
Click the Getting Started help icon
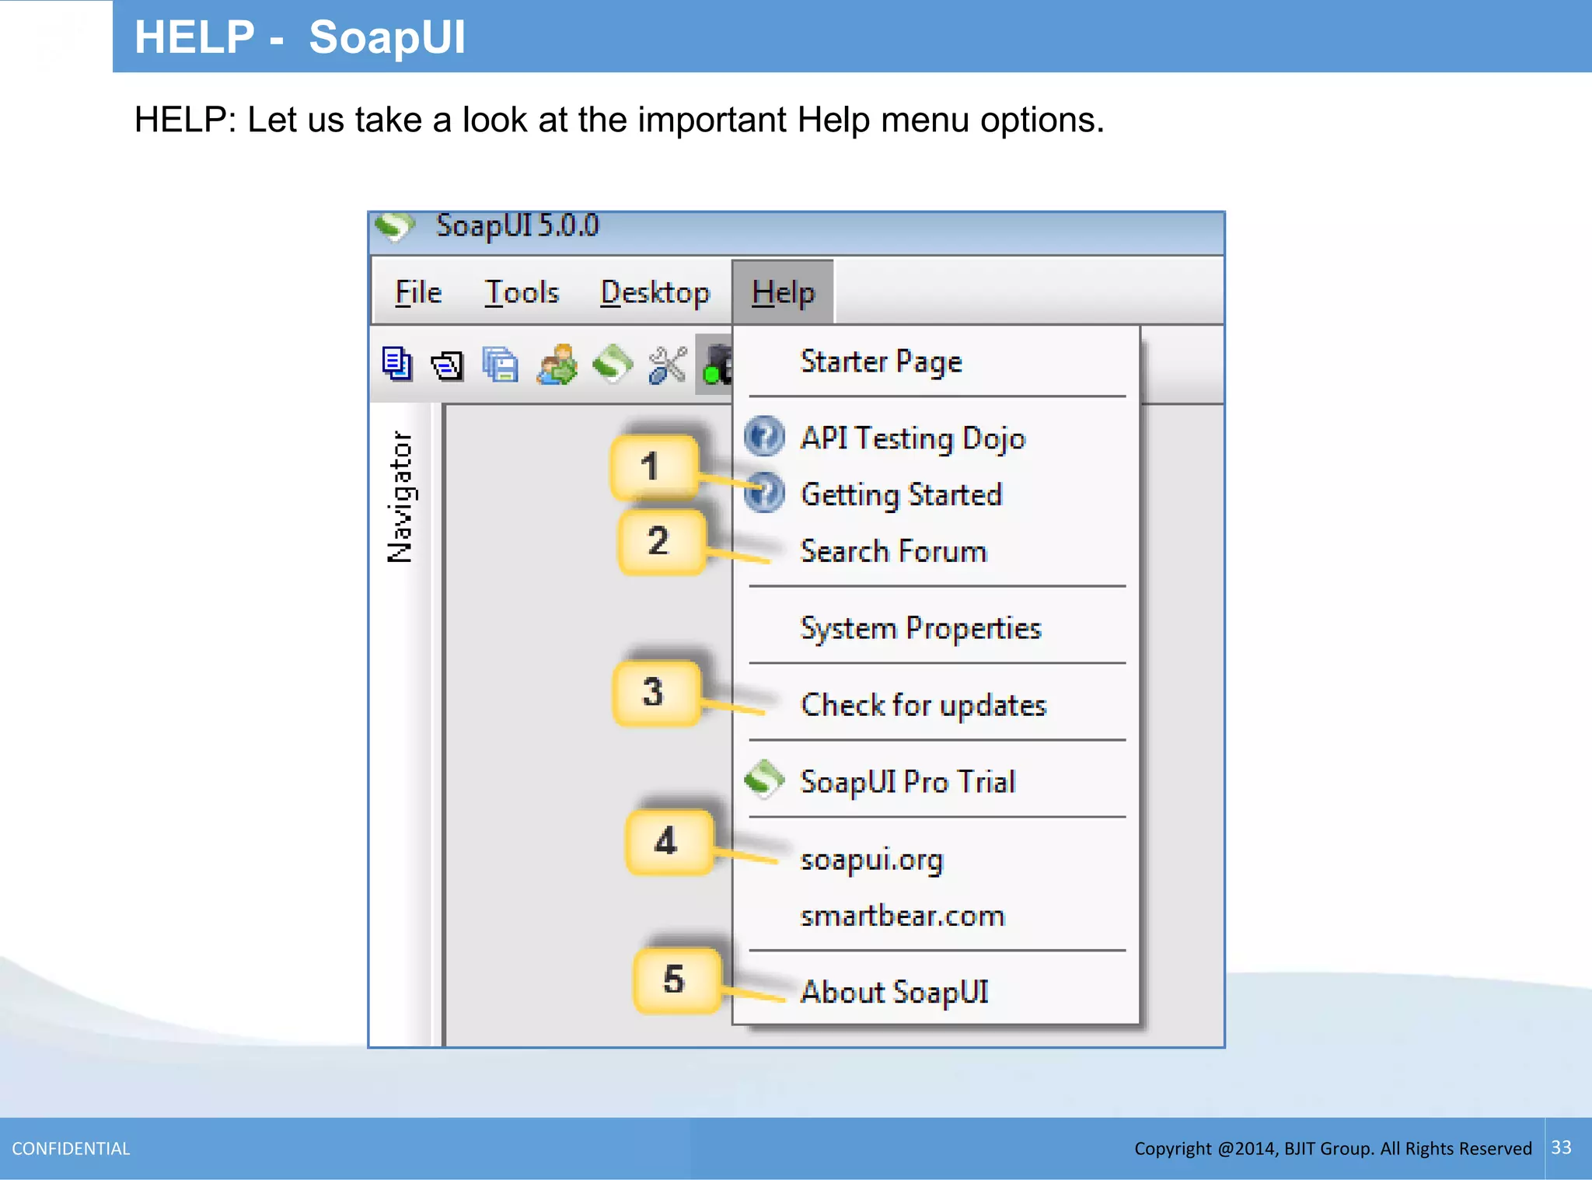point(766,493)
